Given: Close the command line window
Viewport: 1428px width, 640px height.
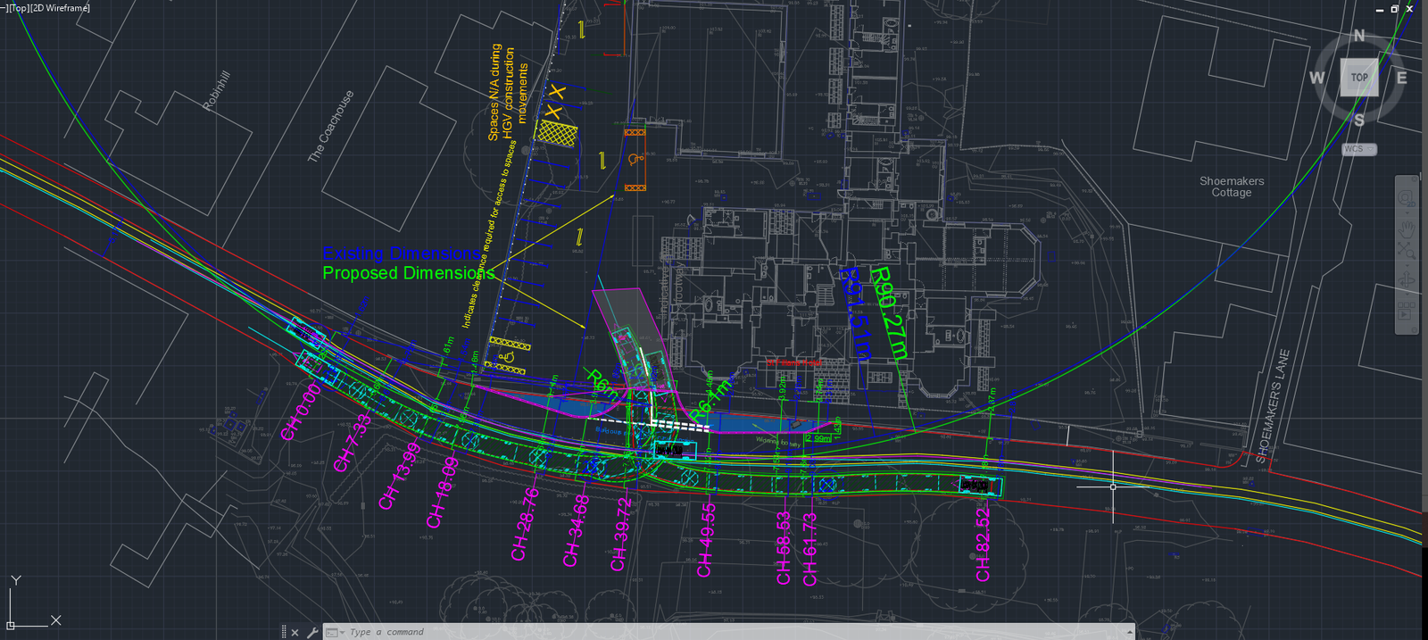Looking at the screenshot, I should tap(295, 632).
